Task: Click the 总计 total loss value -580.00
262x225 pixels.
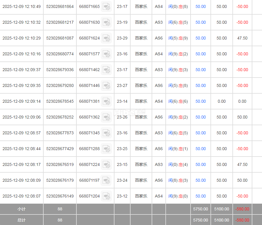Action: pyautogui.click(x=242, y=220)
